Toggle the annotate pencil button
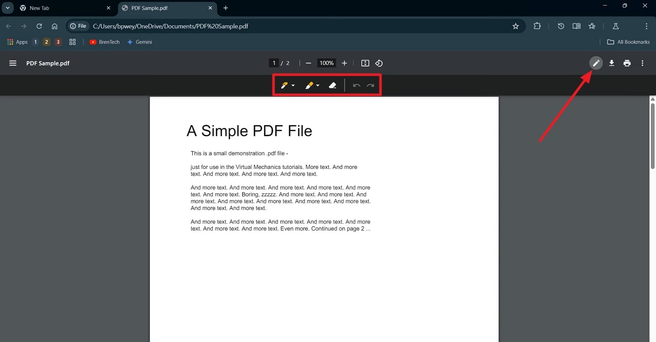656x342 pixels. point(596,63)
